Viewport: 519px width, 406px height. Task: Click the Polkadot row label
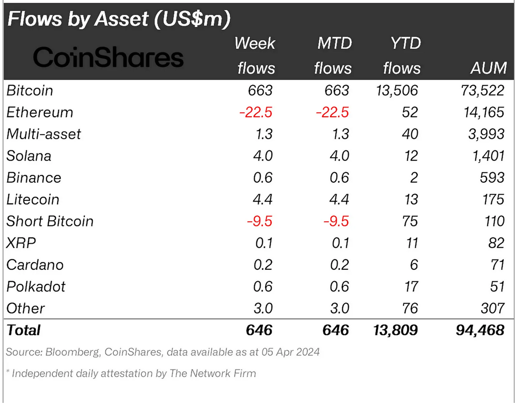[36, 287]
